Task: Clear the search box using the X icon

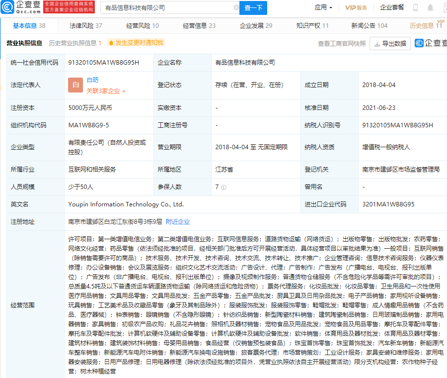Action: tap(237, 7)
